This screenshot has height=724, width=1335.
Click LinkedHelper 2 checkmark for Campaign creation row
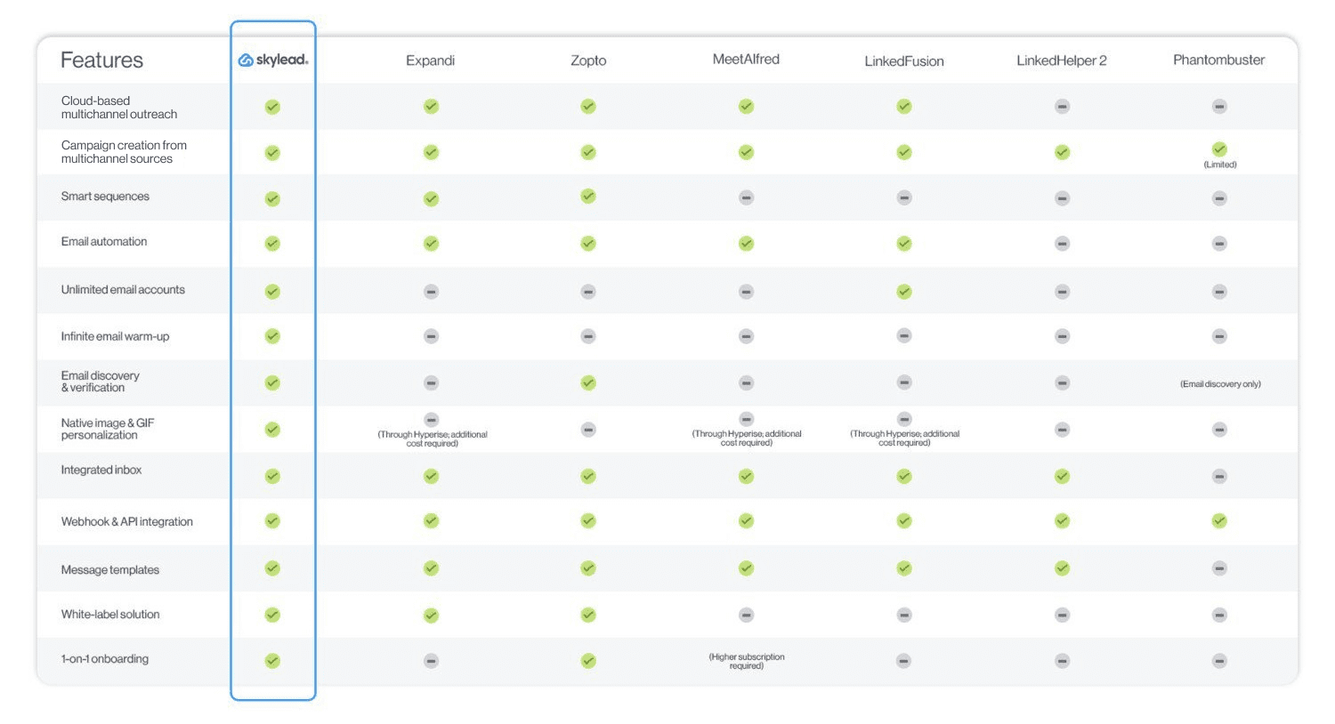[1062, 152]
